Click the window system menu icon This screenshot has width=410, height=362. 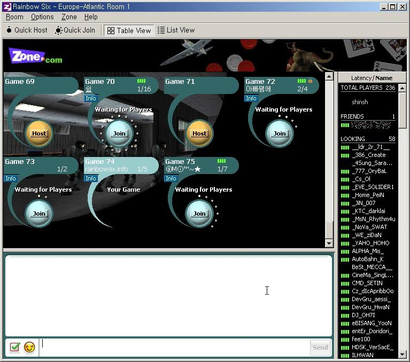[x=7, y=7]
